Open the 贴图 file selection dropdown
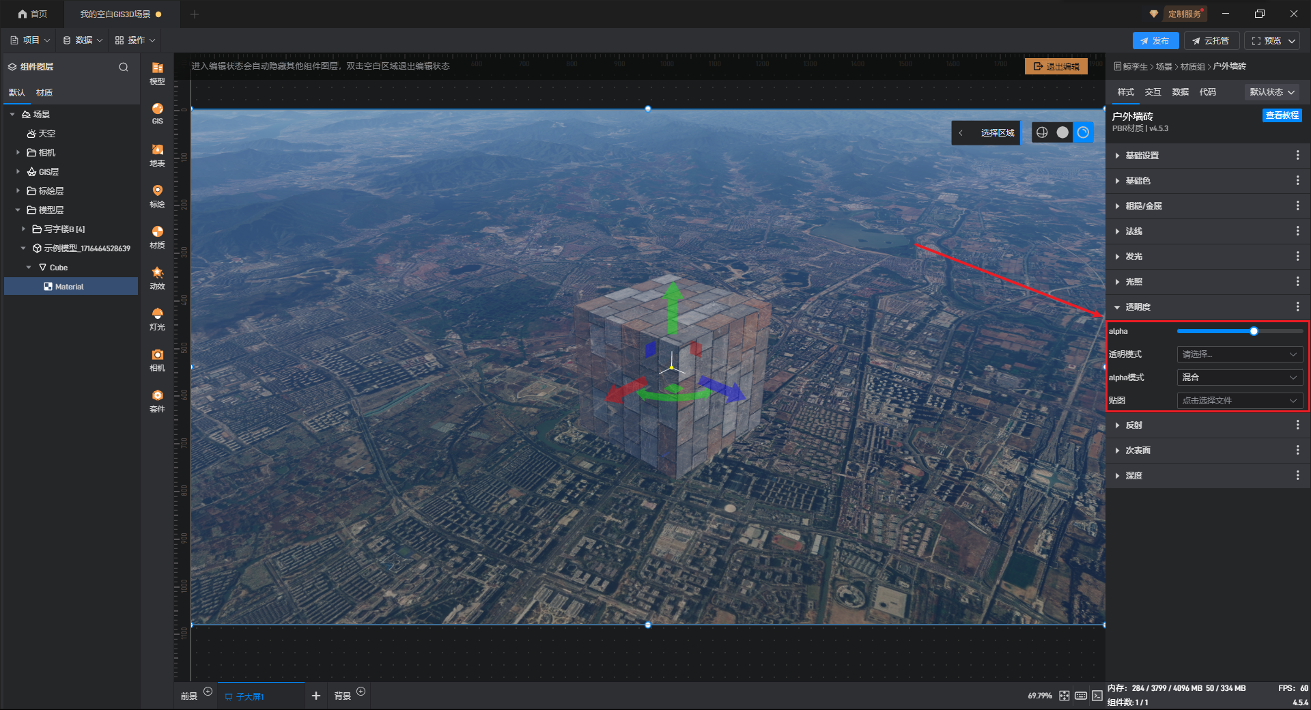1311x710 pixels. 1239,401
